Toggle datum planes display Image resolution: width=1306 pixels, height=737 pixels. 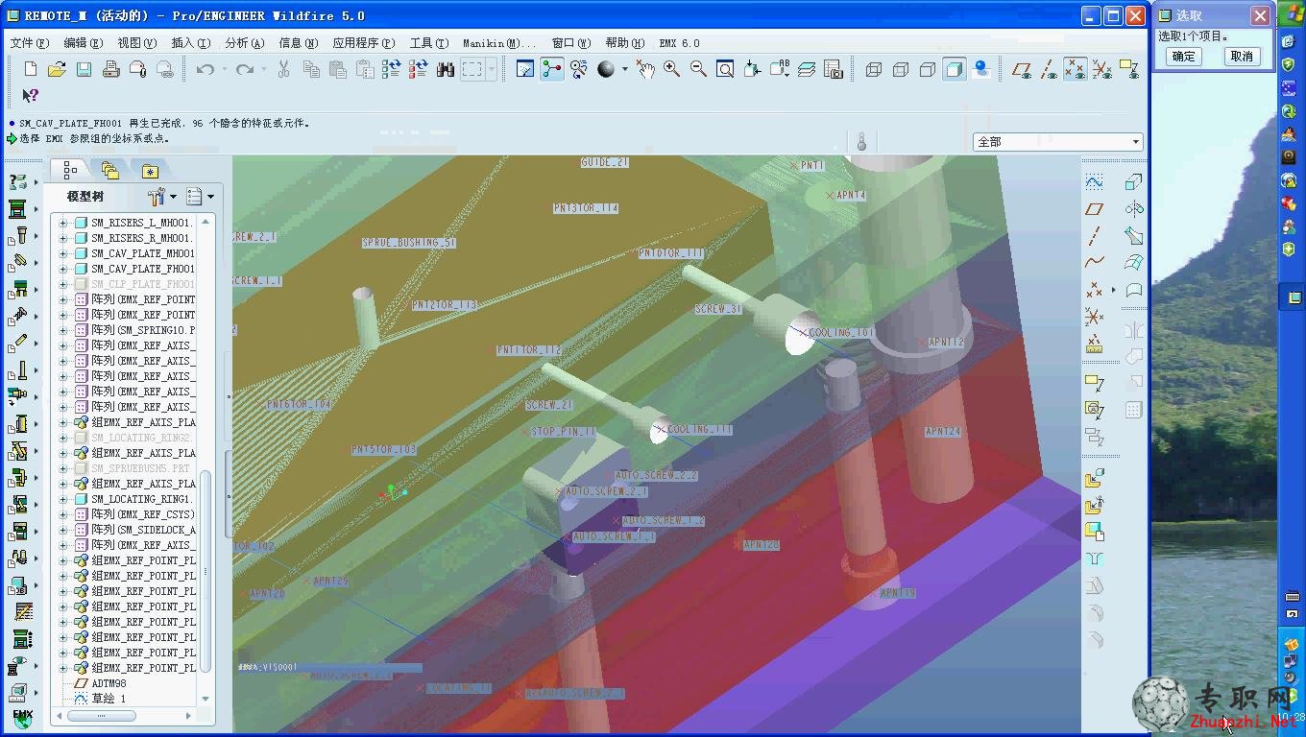coord(1022,69)
